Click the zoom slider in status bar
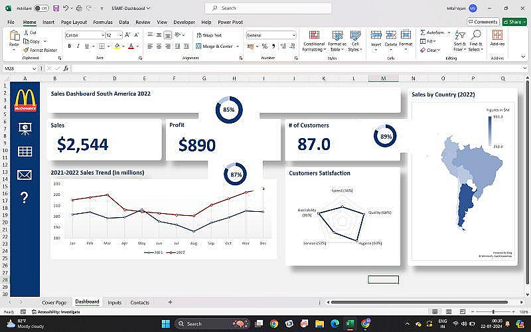 pyautogui.click(x=493, y=311)
